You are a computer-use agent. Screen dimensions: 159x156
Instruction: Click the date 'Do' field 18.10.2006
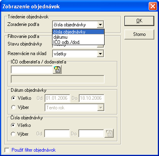91,98
